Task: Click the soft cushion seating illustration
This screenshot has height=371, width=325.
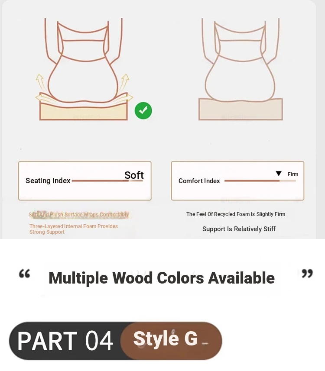Action: click(x=84, y=69)
